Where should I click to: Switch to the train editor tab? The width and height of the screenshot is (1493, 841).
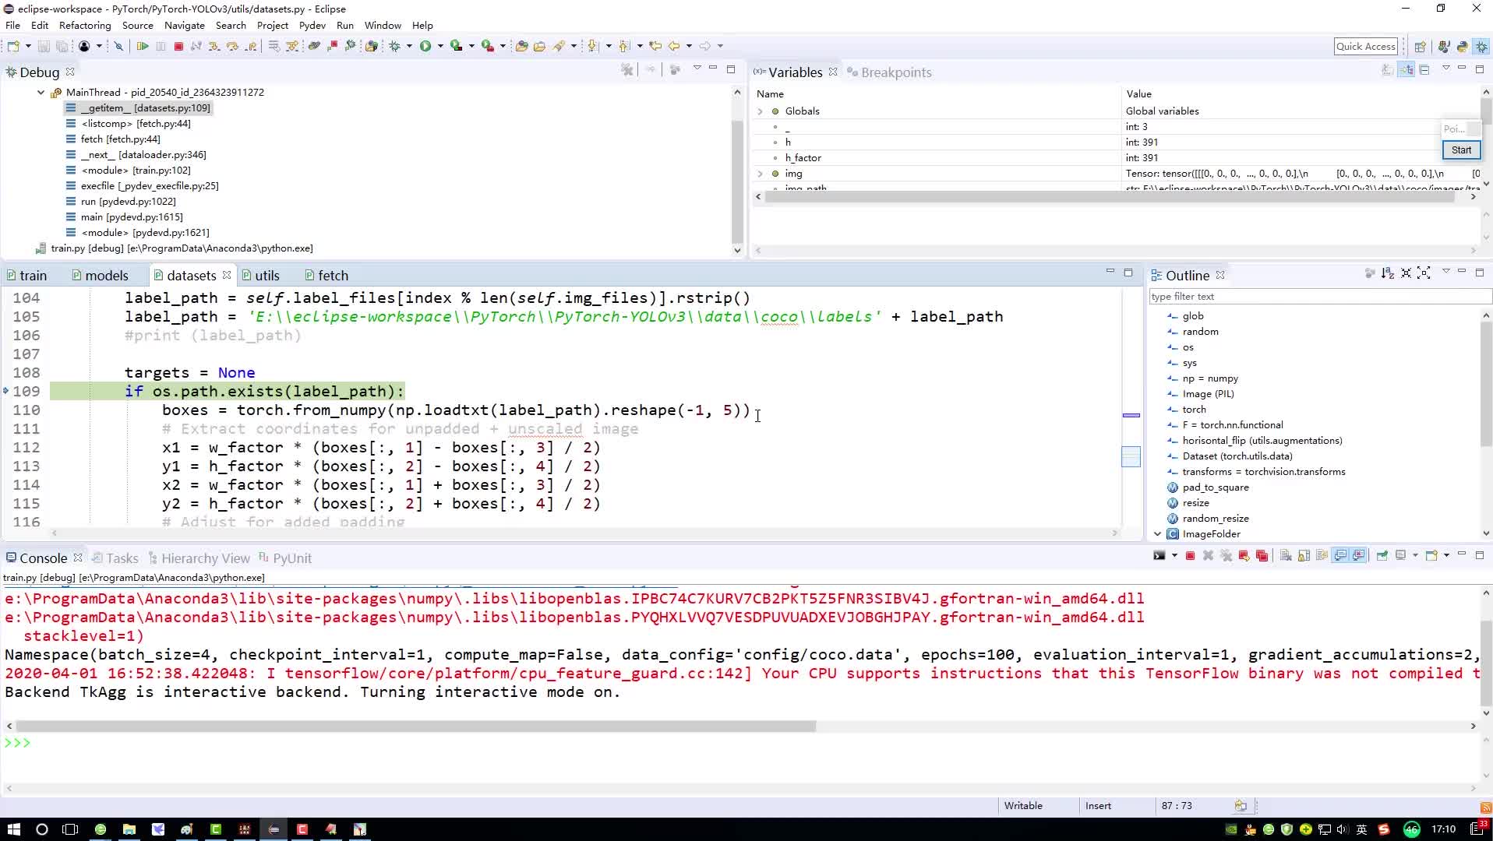tap(27, 276)
